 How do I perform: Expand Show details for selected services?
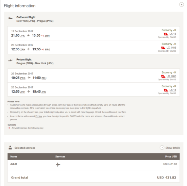point(170,148)
